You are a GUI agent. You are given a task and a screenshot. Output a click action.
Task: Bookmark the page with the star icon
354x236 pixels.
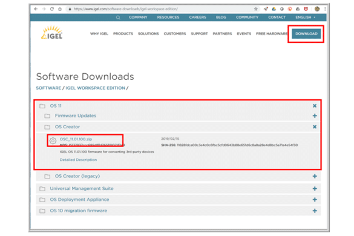(x=256, y=9)
